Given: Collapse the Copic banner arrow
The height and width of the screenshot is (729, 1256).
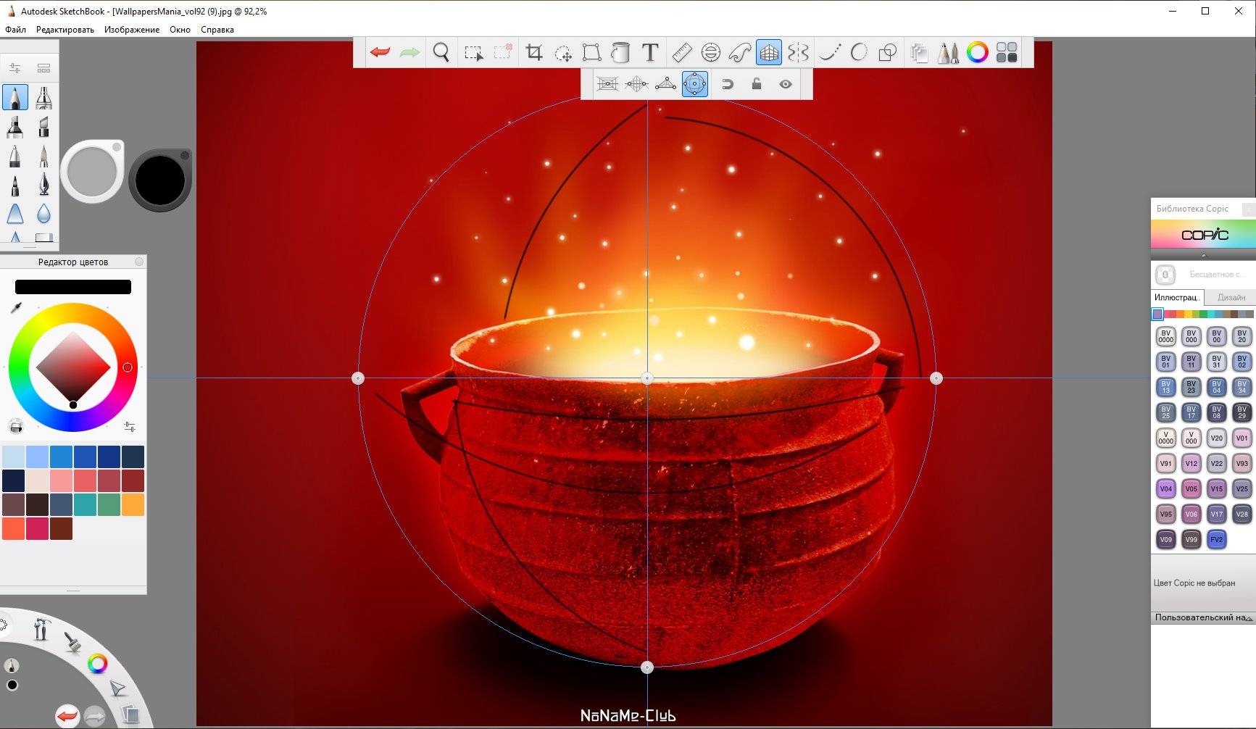Looking at the screenshot, I should point(1203,255).
